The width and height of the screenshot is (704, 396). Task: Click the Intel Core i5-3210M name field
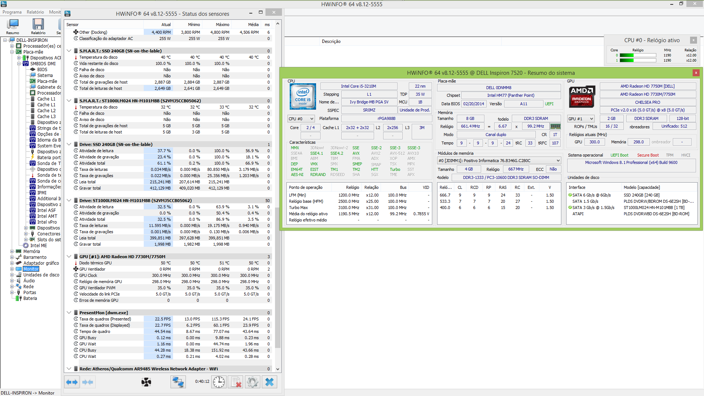pos(359,86)
